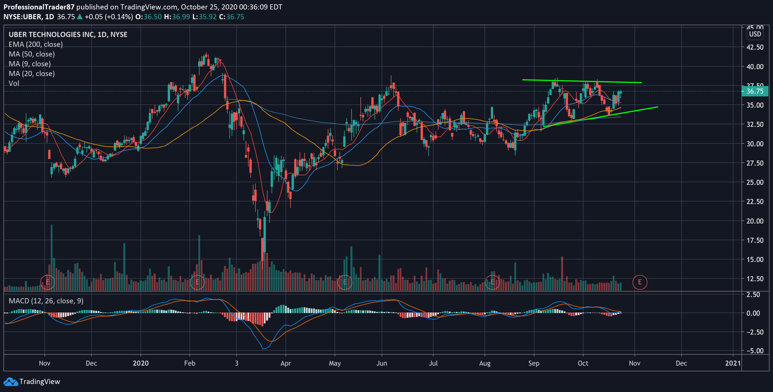Click the TradingView text at bottom

[x=40, y=381]
